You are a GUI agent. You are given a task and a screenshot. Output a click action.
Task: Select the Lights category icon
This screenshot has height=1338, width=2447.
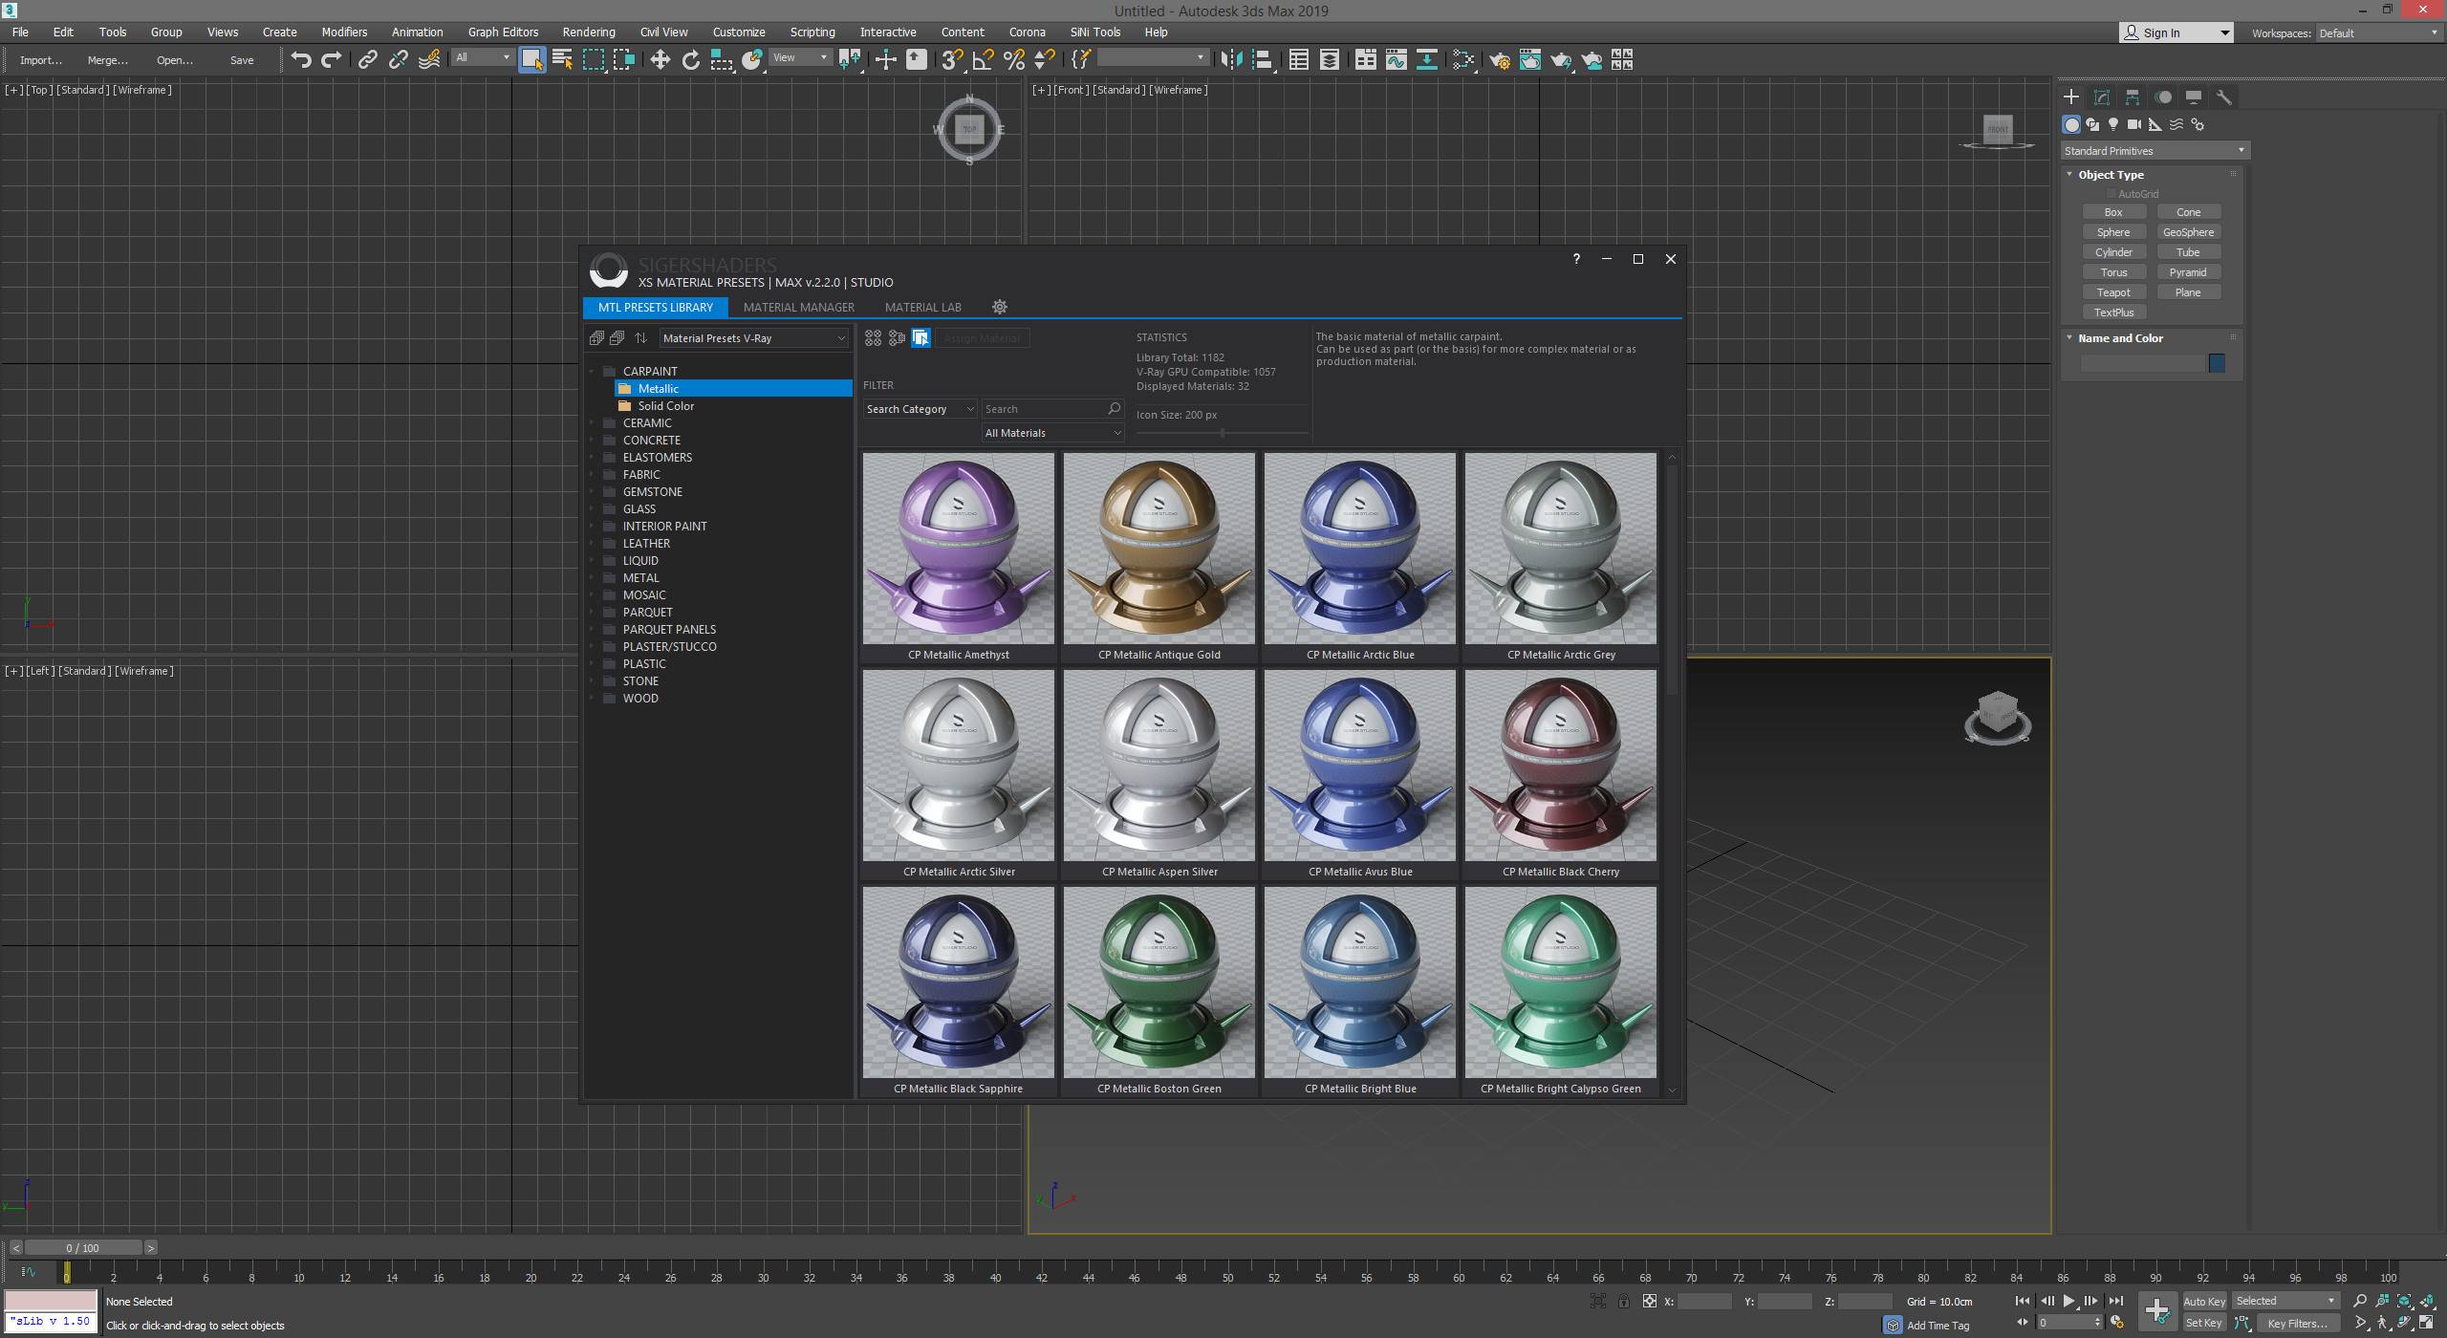(2112, 124)
